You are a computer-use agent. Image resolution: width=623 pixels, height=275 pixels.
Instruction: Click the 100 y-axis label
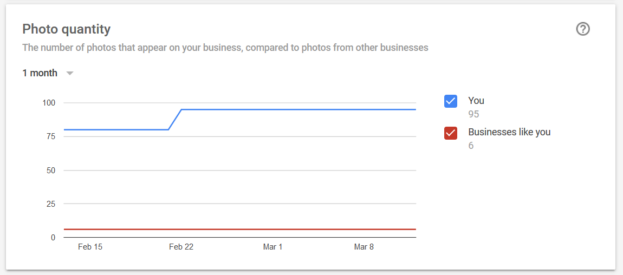(x=49, y=103)
